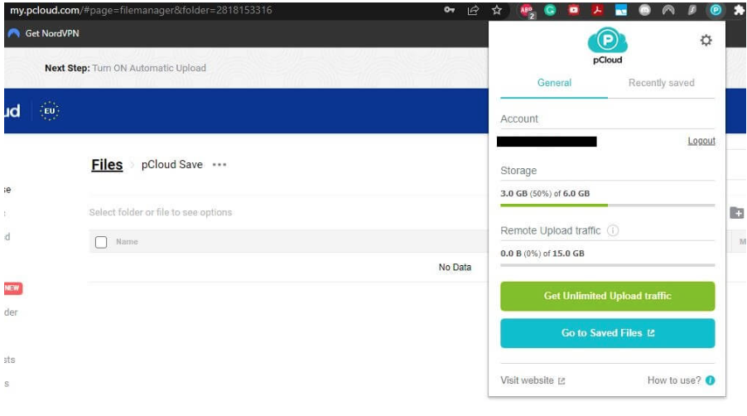
Task: Click the remote upload traffic bar
Action: point(607,265)
